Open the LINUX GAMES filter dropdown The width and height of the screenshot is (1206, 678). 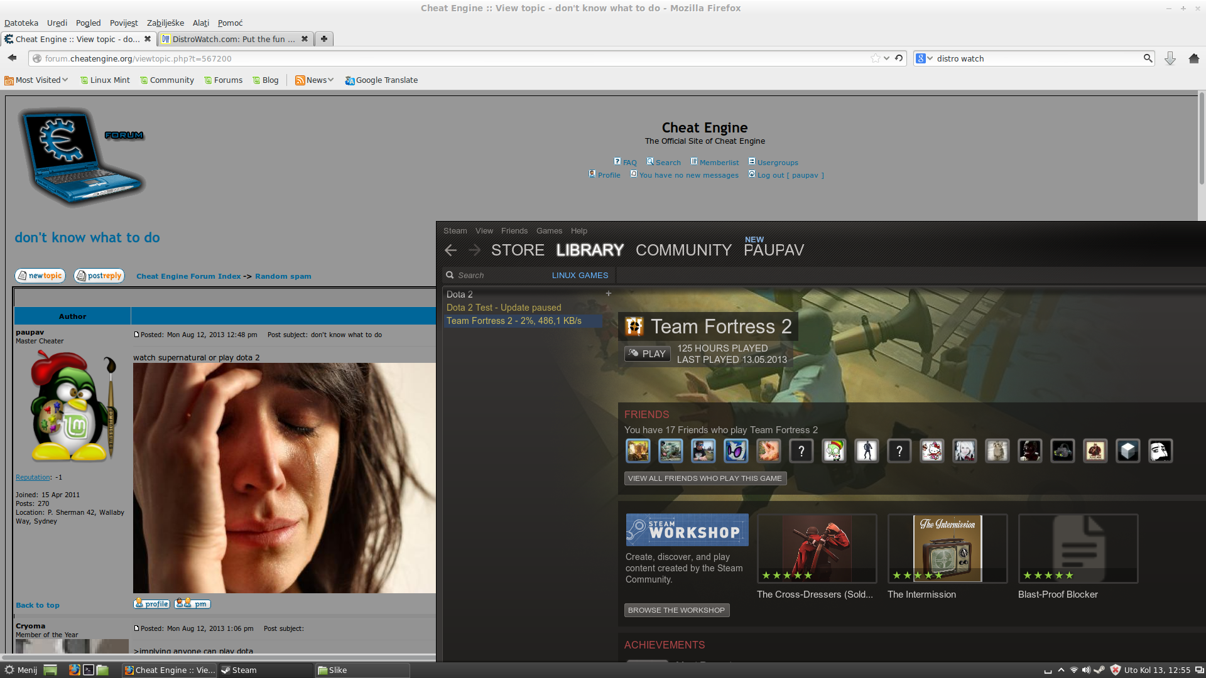pos(580,276)
